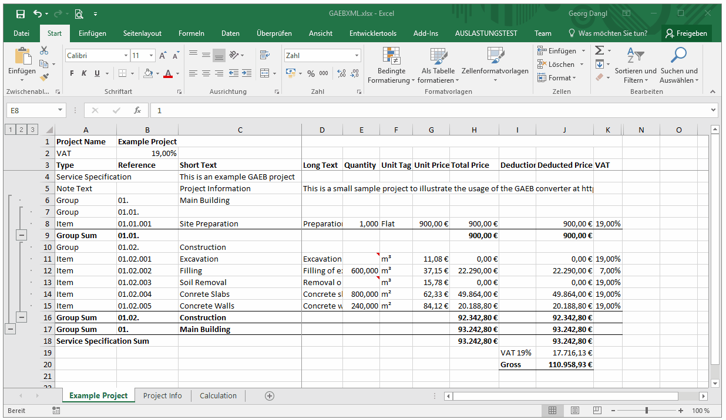Show outline level 2

[x=21, y=130]
